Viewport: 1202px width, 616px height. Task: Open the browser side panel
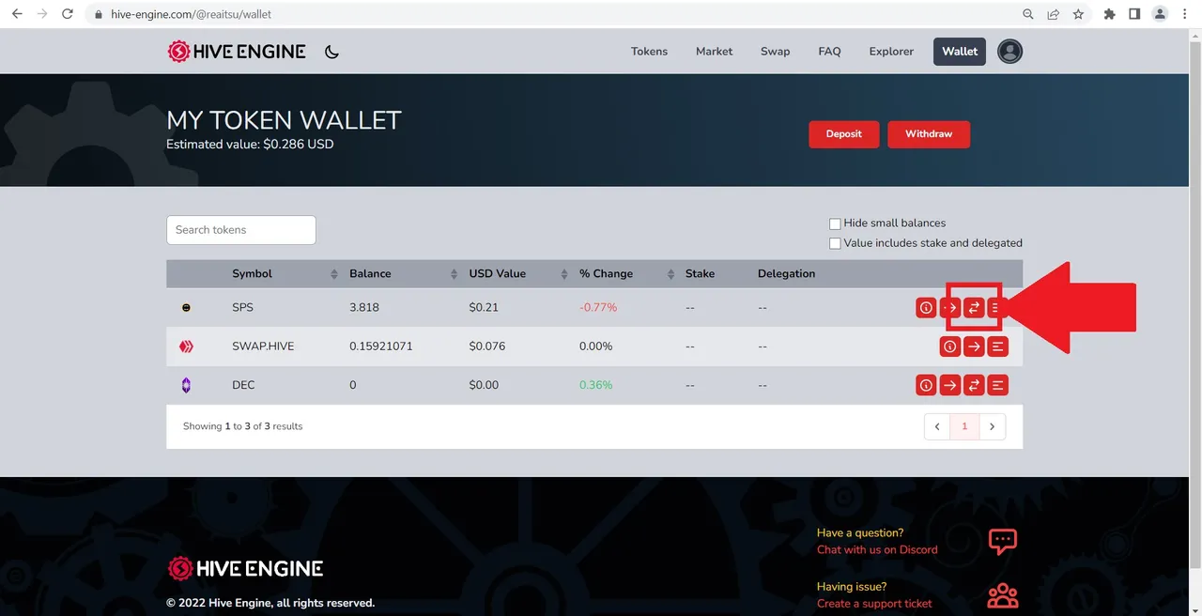[1134, 14]
